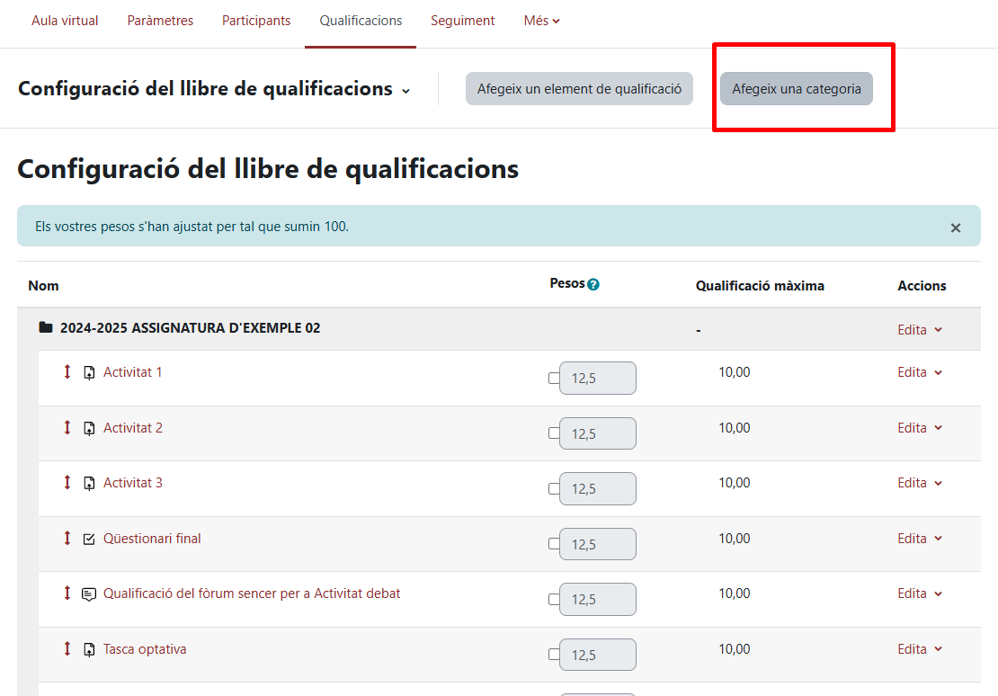Toggle weight override checkbox for Tasca optativa
Screen dimensions: 998x696
[x=554, y=656]
